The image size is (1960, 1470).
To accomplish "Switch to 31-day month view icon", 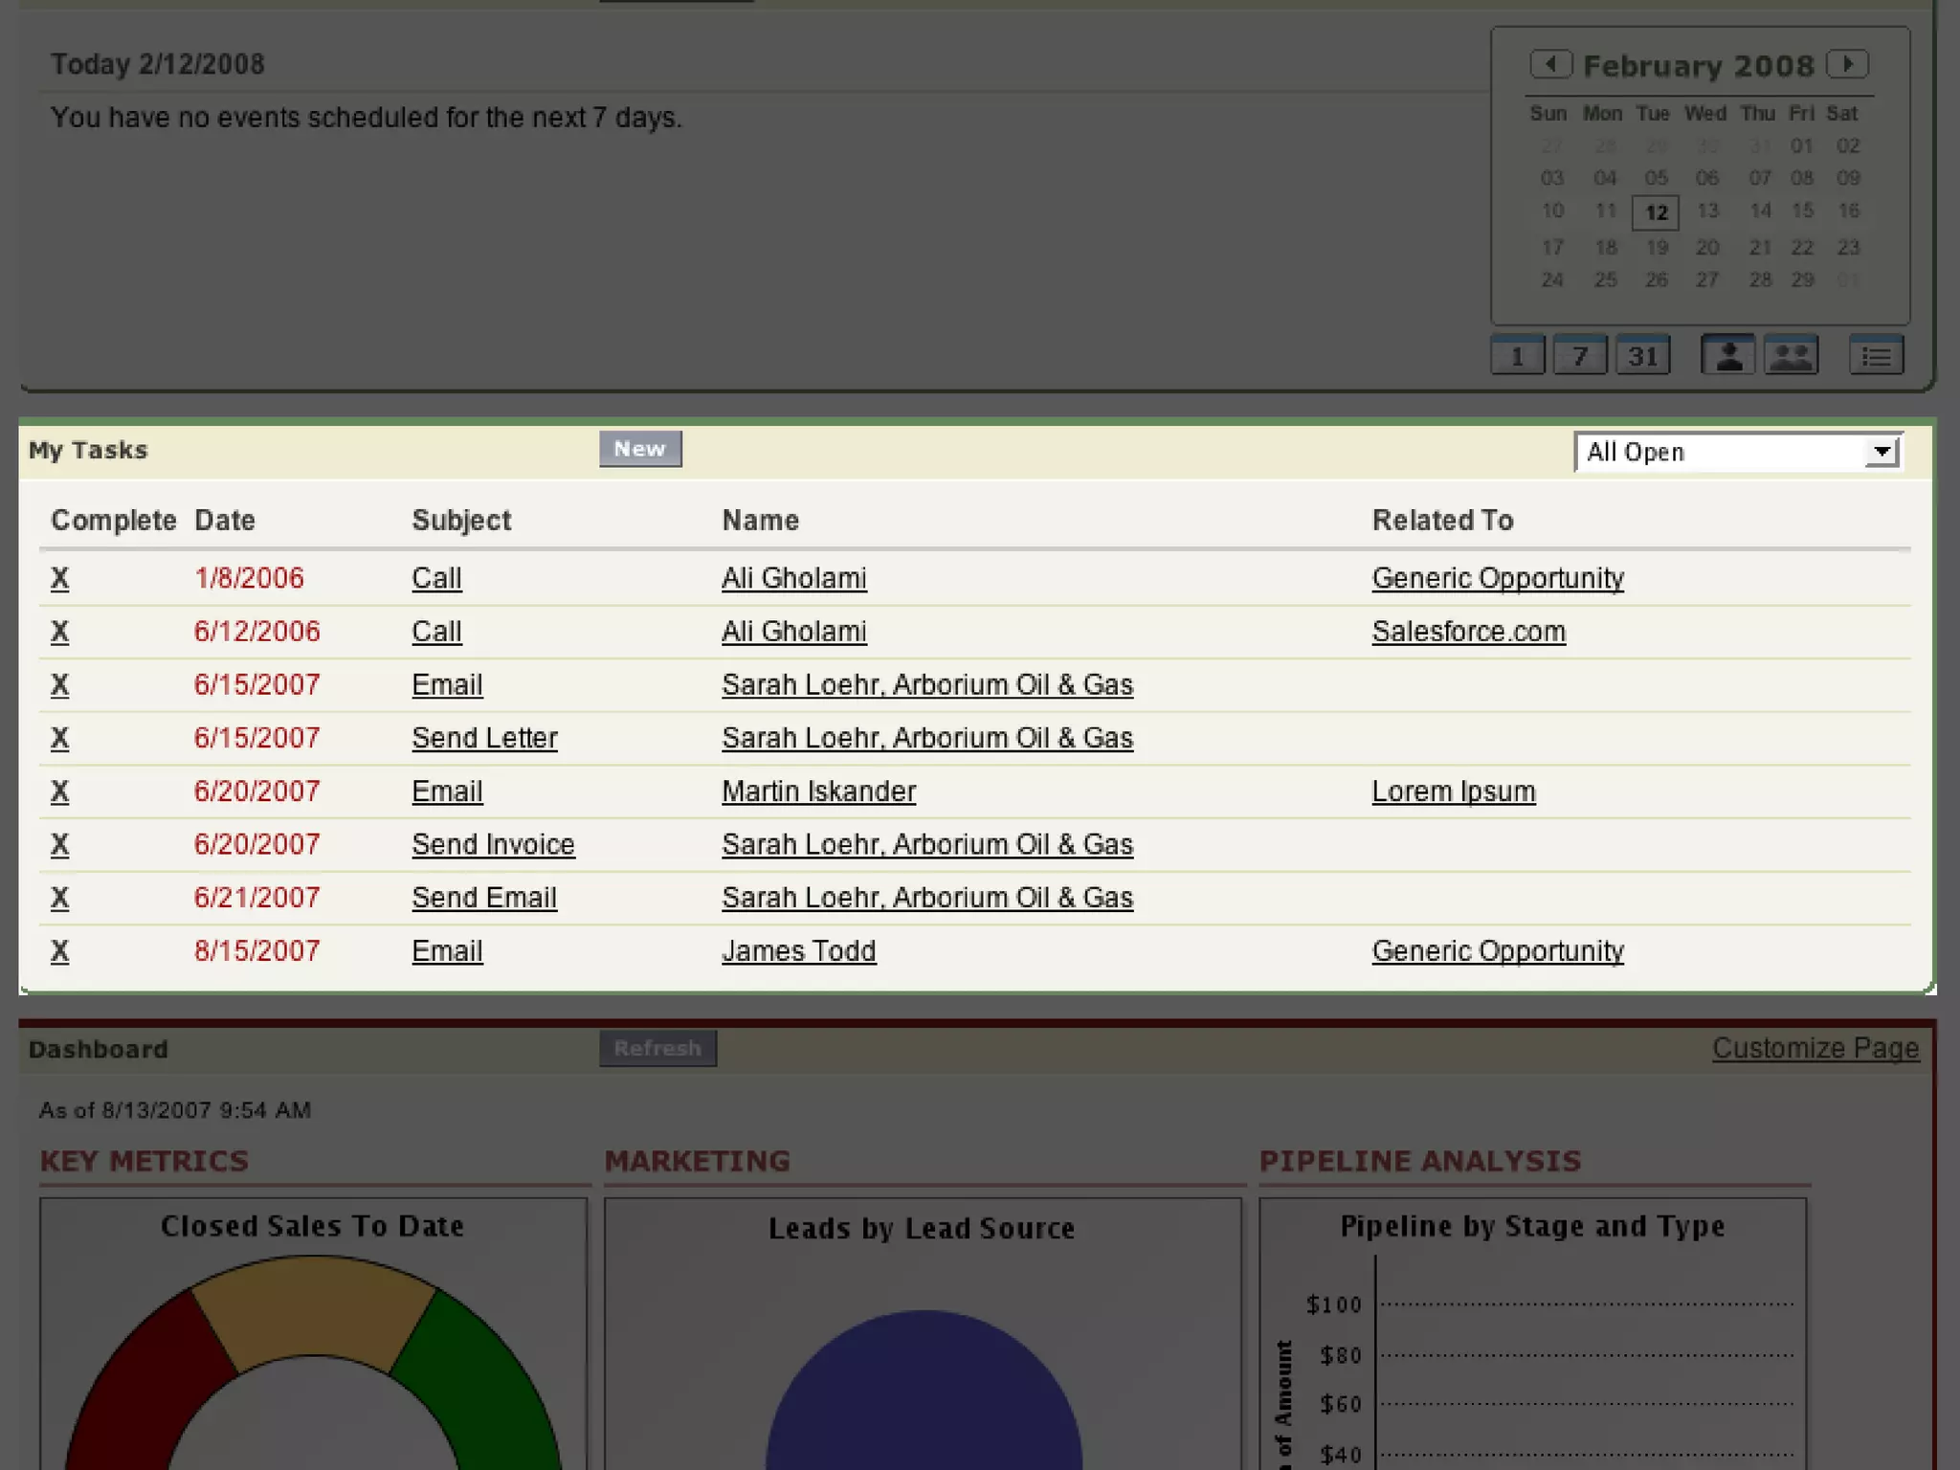I will tap(1643, 356).
